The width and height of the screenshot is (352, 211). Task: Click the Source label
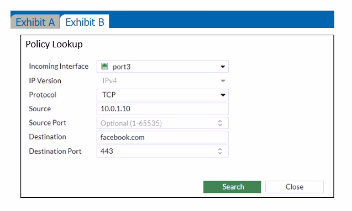[40, 109]
